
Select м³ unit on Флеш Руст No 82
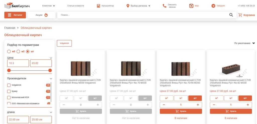(x=231, y=98)
